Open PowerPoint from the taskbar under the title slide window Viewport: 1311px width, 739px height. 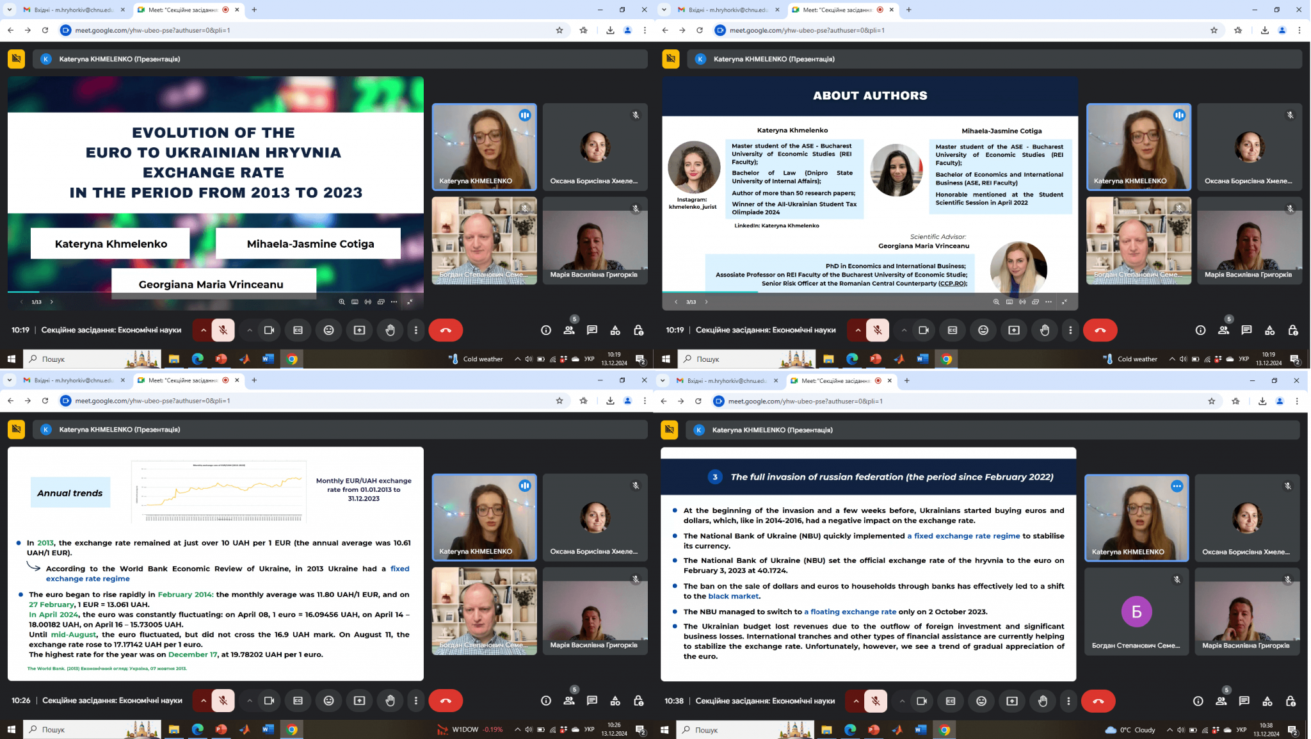pyautogui.click(x=221, y=359)
